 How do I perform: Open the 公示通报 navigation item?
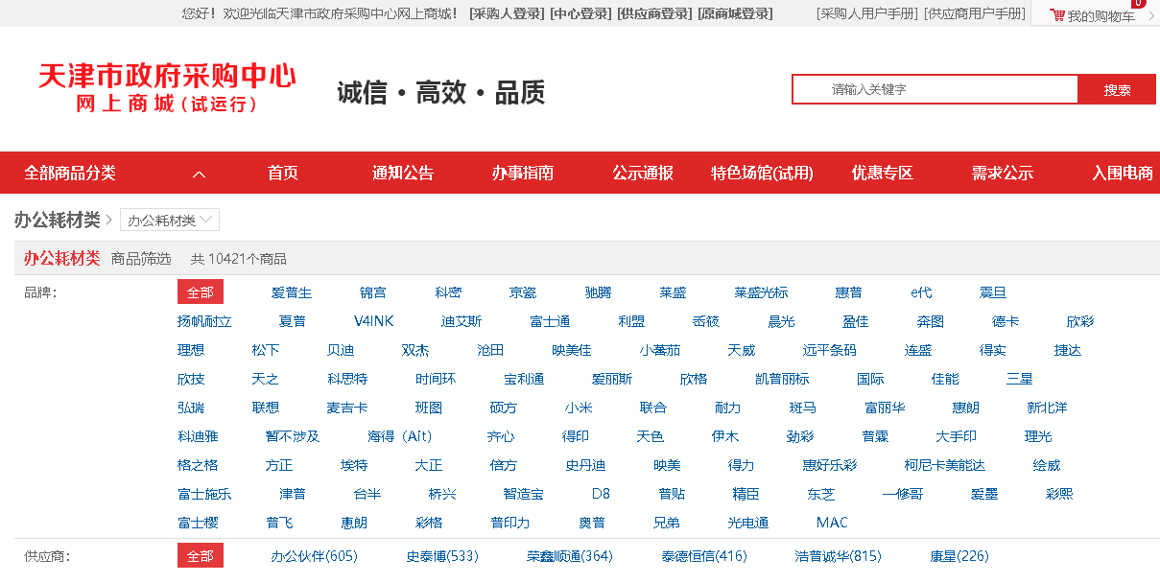(x=643, y=174)
